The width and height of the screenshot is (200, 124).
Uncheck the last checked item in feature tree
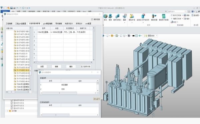(12, 108)
